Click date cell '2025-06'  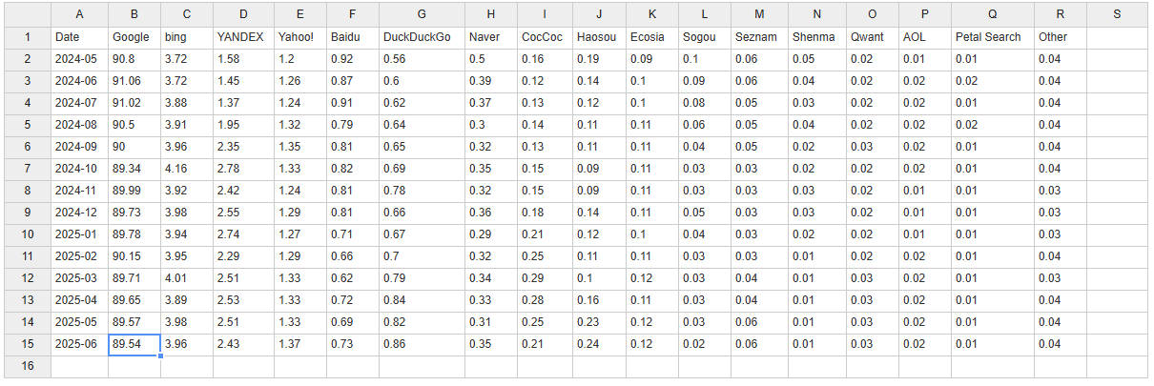tap(79, 344)
